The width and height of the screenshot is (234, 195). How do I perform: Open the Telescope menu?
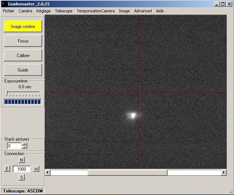pos(64,11)
